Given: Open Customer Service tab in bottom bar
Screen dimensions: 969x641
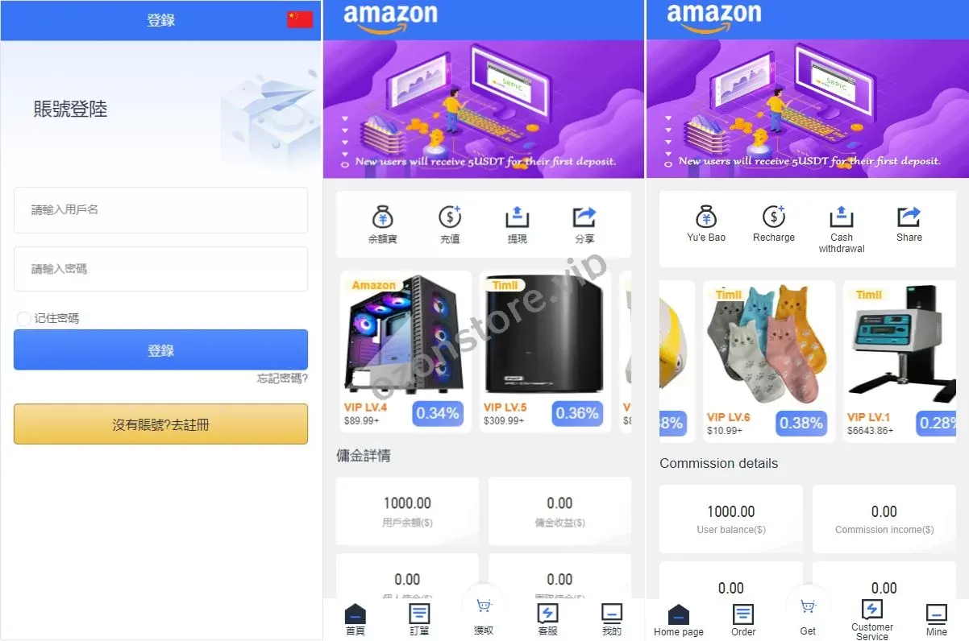Looking at the screenshot, I should click(x=872, y=620).
